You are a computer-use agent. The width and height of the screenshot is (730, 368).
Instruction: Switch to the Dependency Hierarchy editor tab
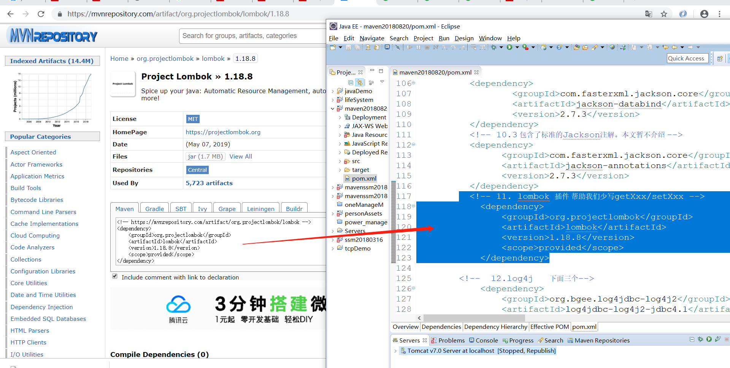(x=495, y=327)
